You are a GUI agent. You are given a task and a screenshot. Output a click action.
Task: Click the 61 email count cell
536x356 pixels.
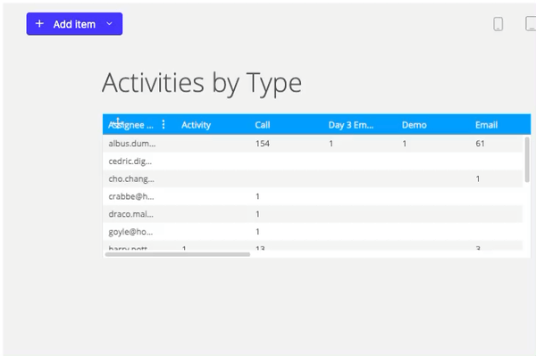(480, 144)
